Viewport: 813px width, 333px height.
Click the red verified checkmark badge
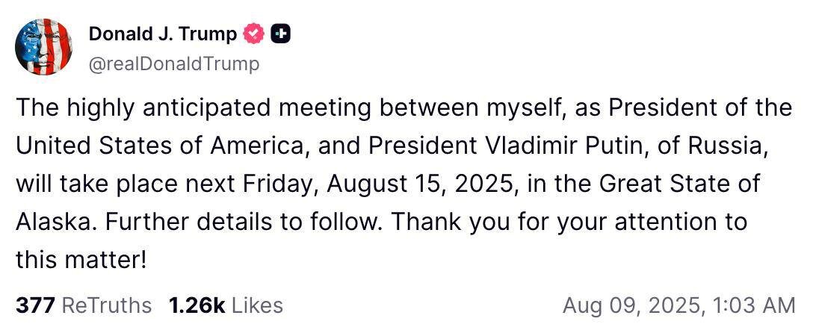(x=255, y=34)
